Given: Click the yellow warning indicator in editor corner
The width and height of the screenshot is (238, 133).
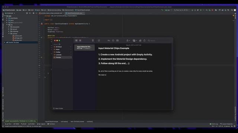Looking at the screenshot, I should tap(234, 16).
